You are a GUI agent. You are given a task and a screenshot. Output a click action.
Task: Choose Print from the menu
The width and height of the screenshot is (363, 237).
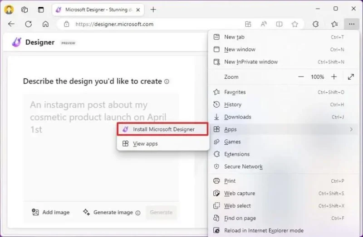point(284,181)
